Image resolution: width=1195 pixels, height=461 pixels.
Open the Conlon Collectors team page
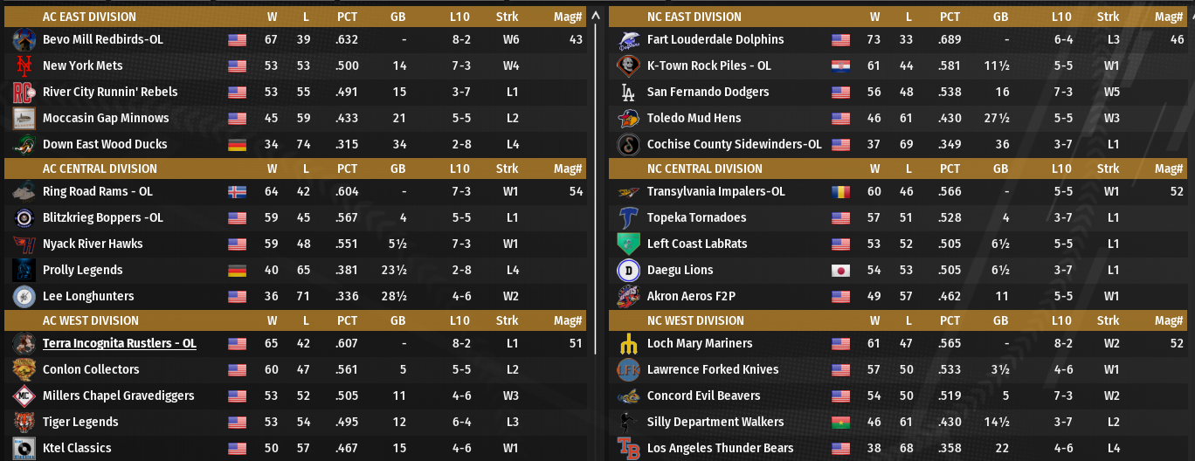coord(91,369)
